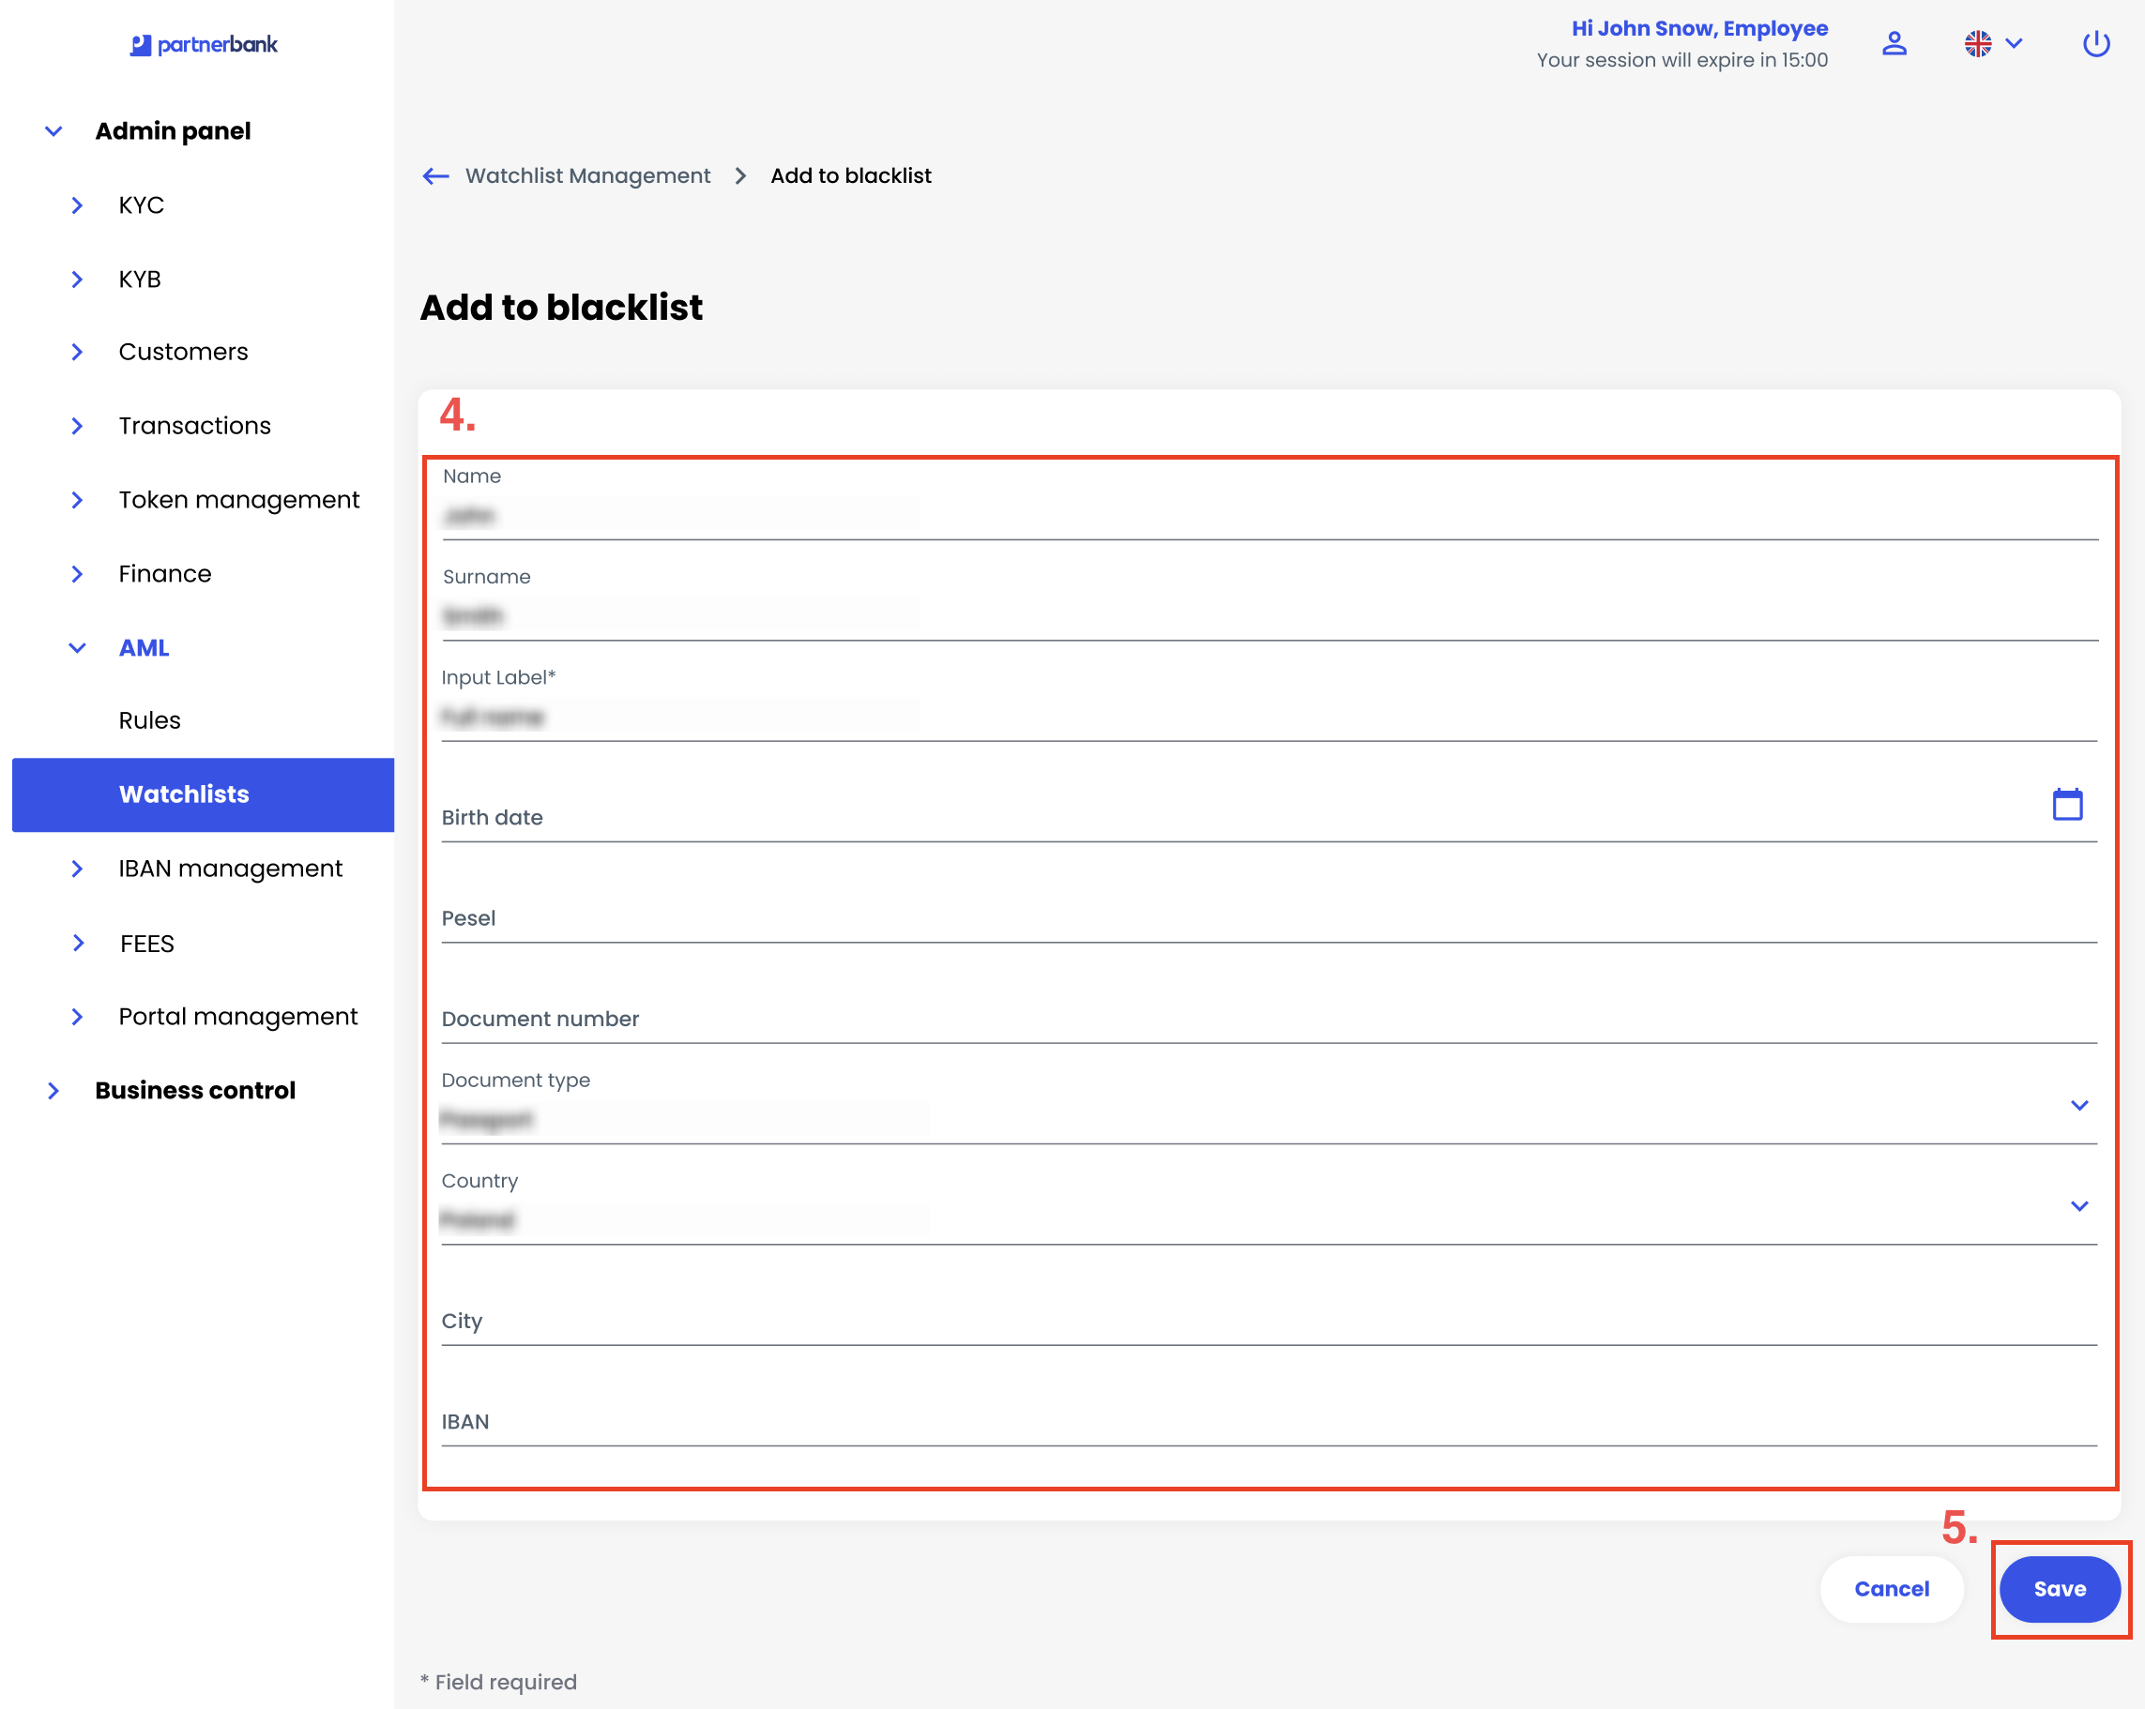Click into the Pesel input field
Viewport: 2145px width, 1709px height.
(x=1268, y=918)
